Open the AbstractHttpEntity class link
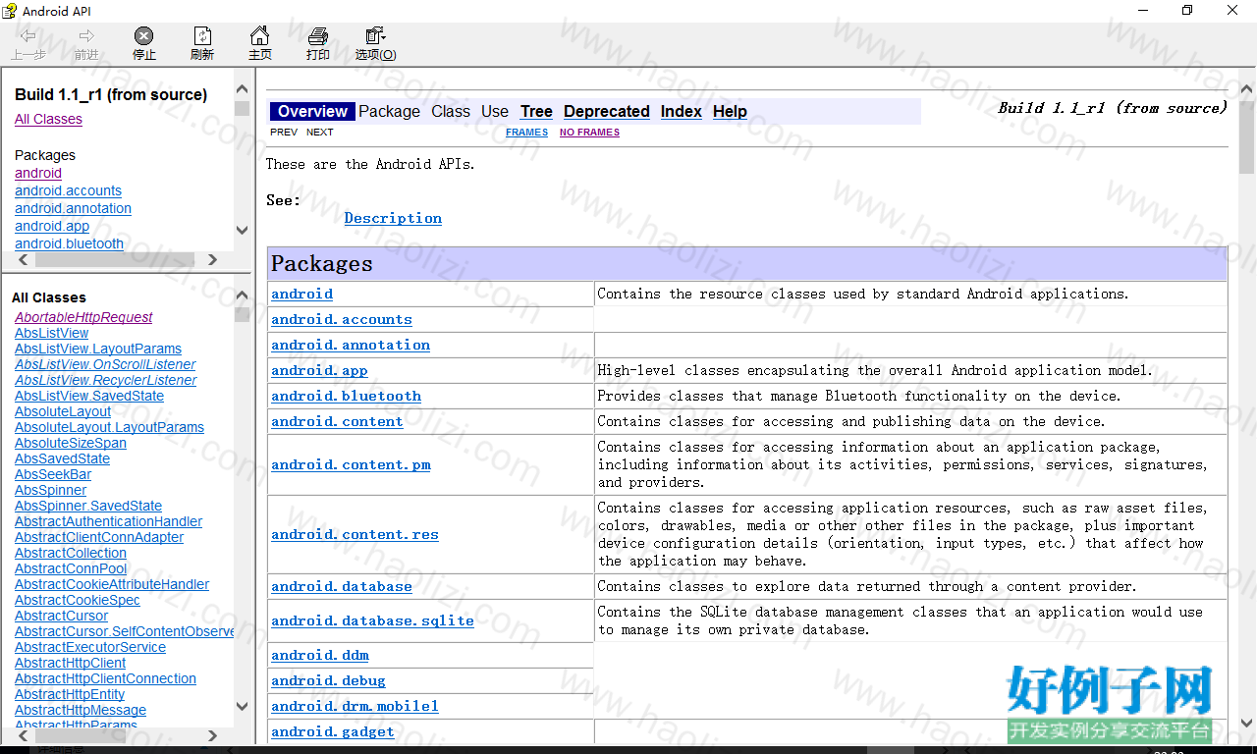This screenshot has height=754, width=1257. pyautogui.click(x=70, y=694)
